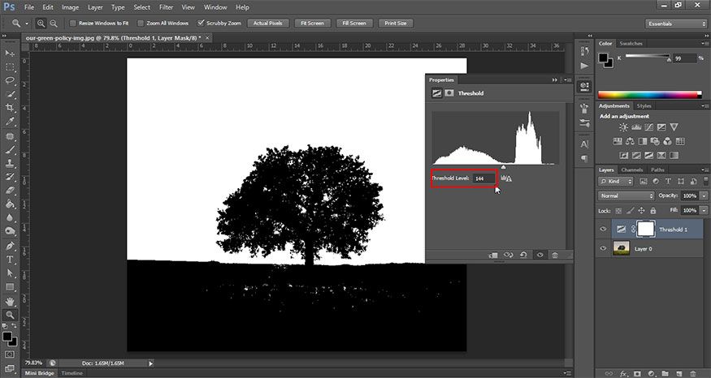This screenshot has height=378, width=711.
Task: Click the Threshold Level input field
Action: coord(483,178)
